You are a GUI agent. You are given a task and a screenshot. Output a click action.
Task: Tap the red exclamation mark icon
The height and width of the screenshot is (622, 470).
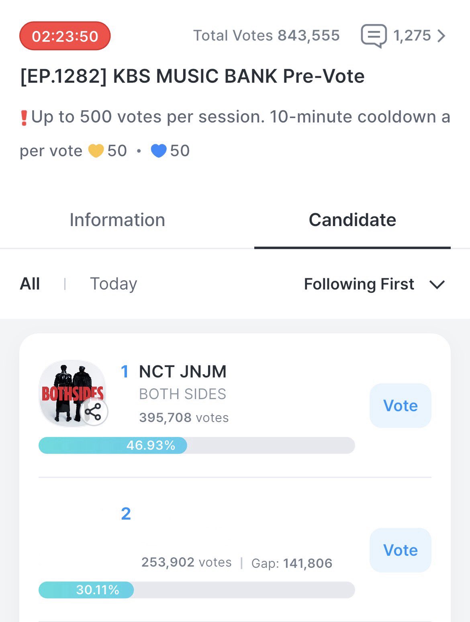[24, 118]
